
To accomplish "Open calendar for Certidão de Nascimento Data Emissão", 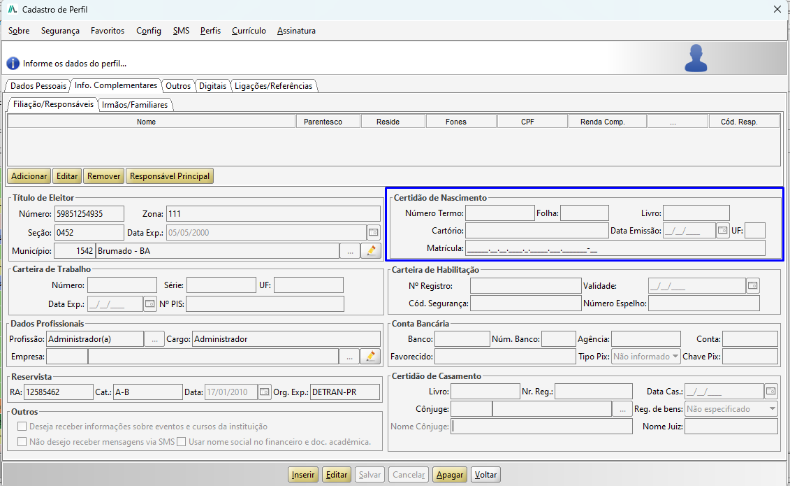I will [722, 230].
